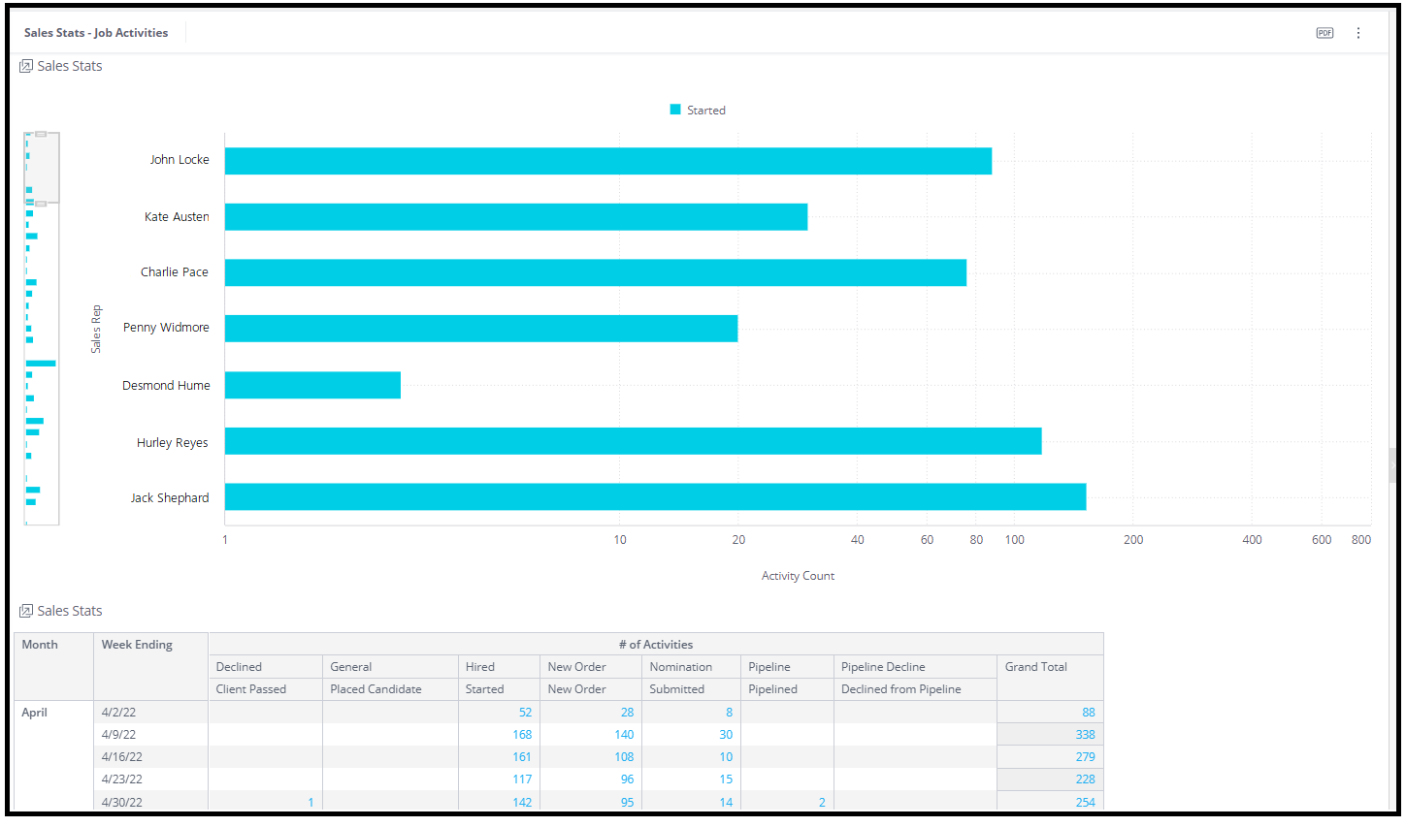Open Sales Stats chart link icon
Screen dimensions: 1406x827
tap(26, 66)
